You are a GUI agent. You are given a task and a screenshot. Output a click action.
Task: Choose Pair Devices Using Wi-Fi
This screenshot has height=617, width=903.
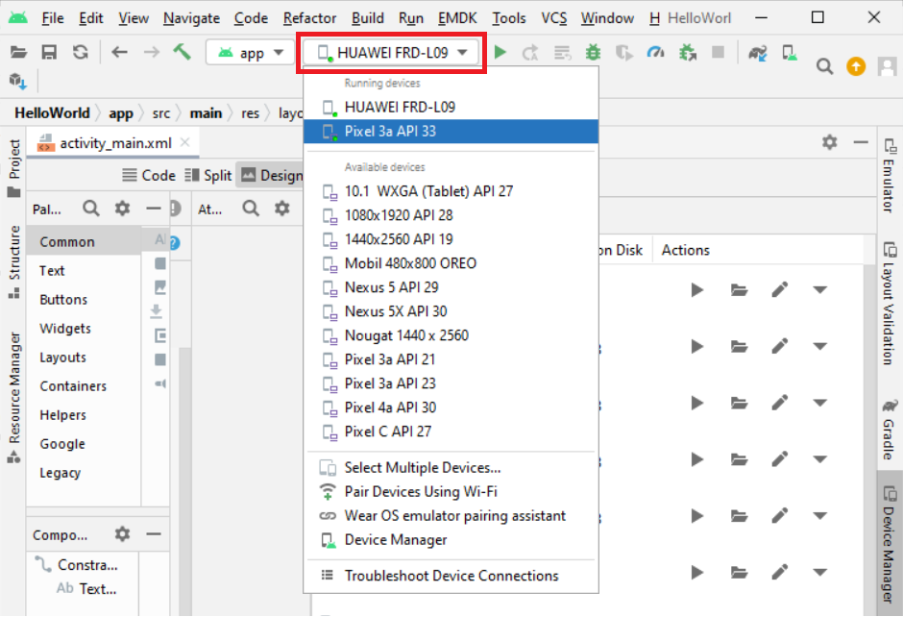tap(421, 491)
